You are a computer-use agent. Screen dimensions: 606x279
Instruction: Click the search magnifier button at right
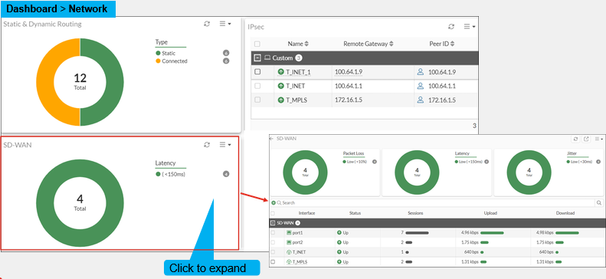[599, 202]
